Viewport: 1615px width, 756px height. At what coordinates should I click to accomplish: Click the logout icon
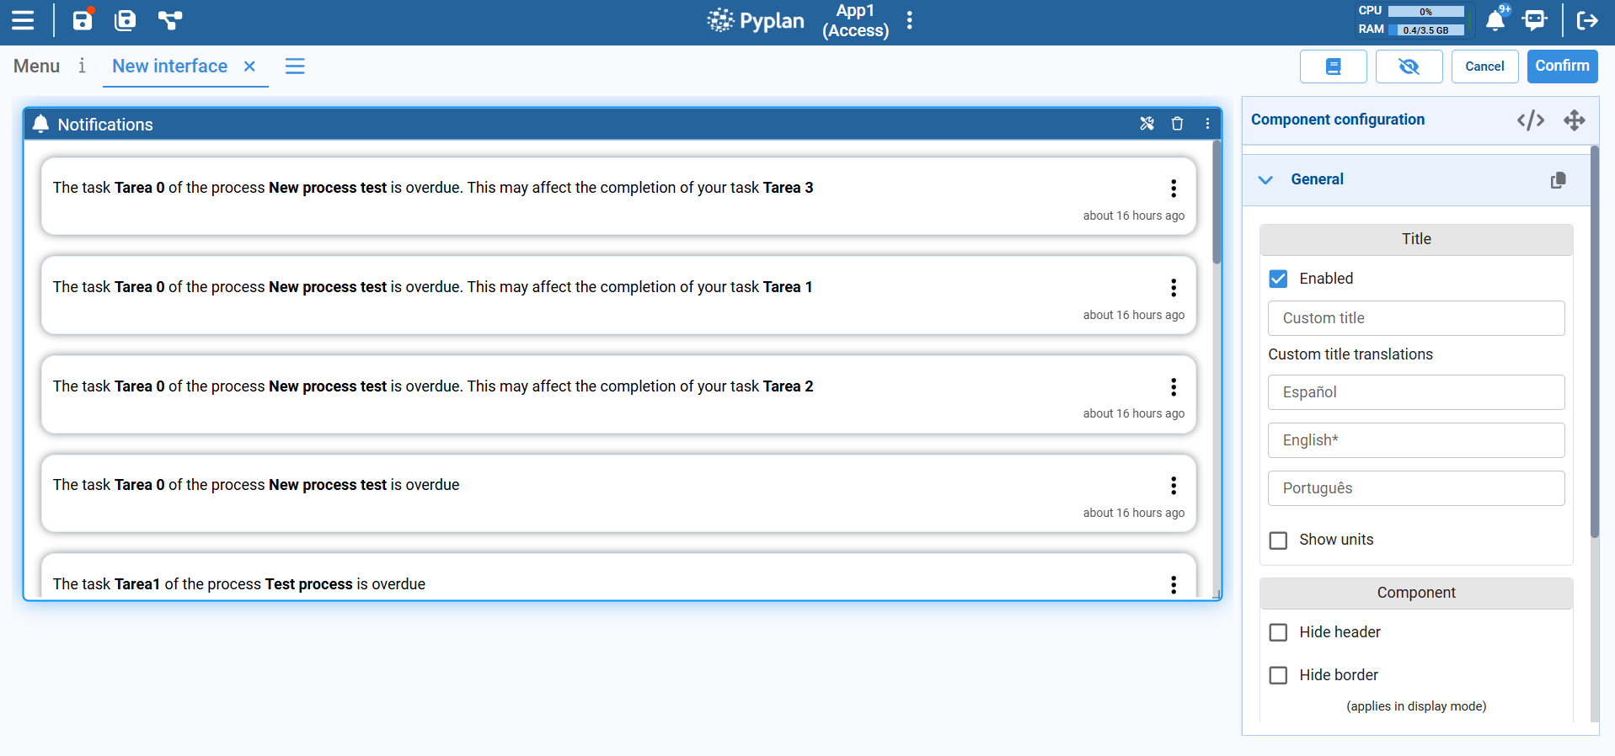pyautogui.click(x=1587, y=20)
